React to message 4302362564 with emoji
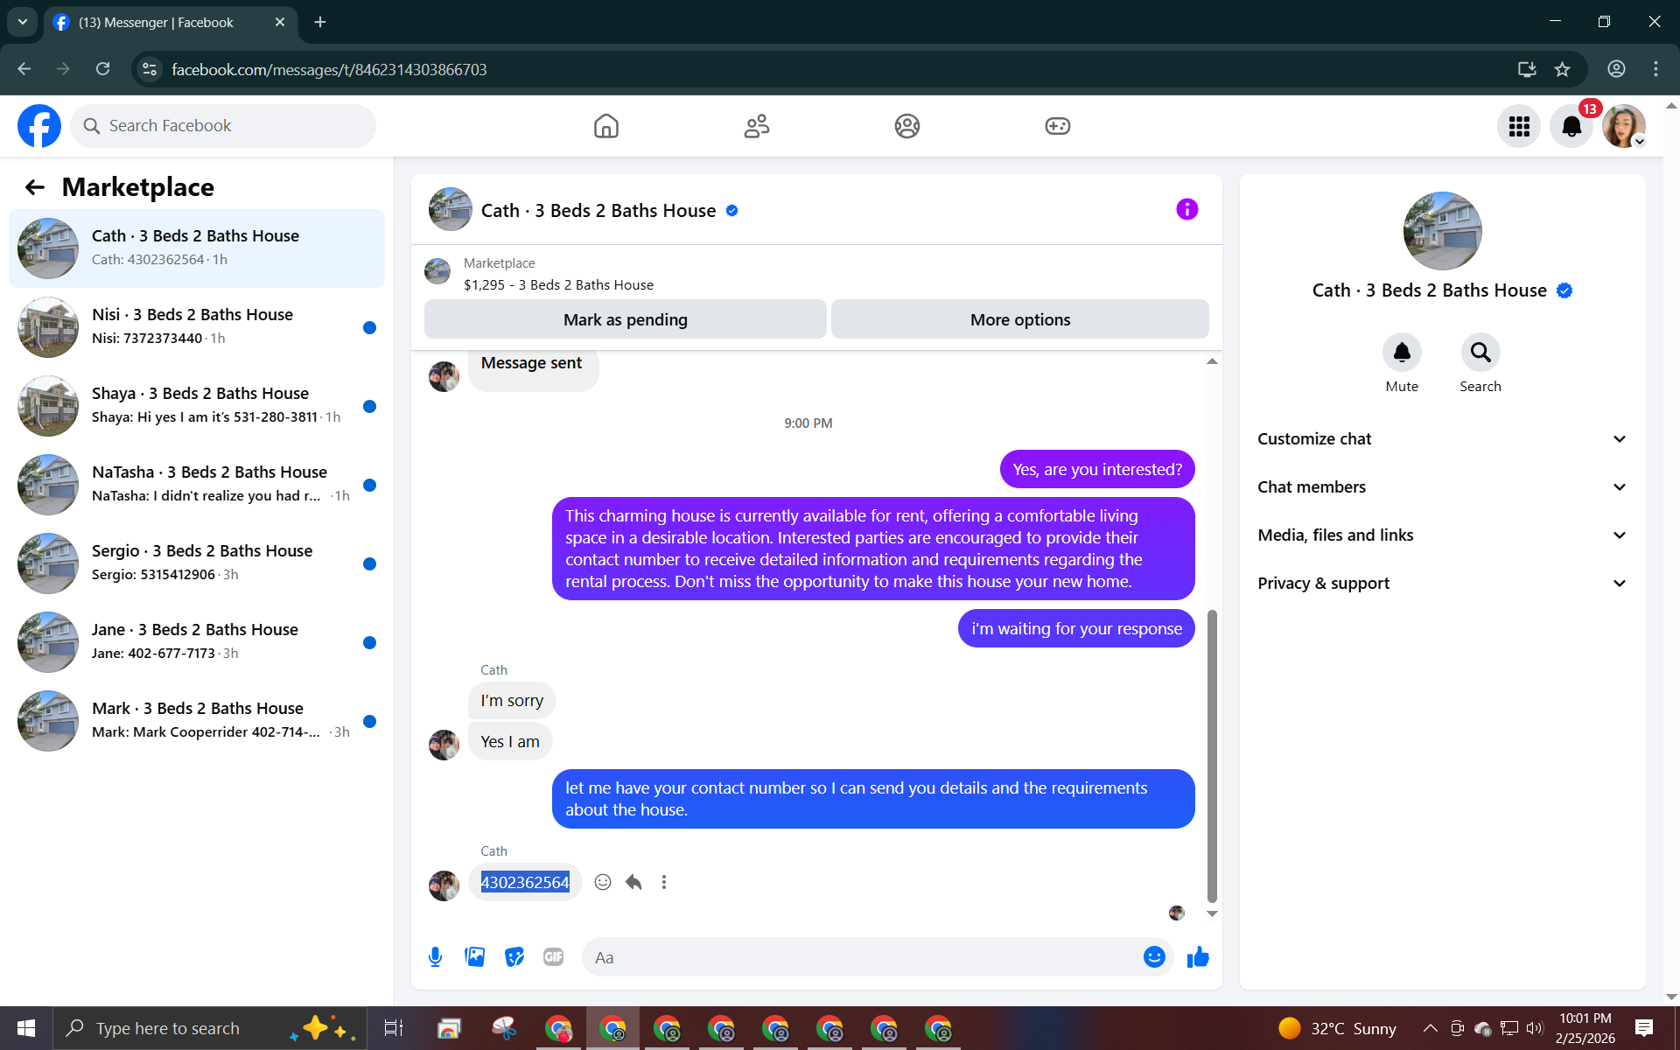Viewport: 1680px width, 1050px height. pos(603,882)
